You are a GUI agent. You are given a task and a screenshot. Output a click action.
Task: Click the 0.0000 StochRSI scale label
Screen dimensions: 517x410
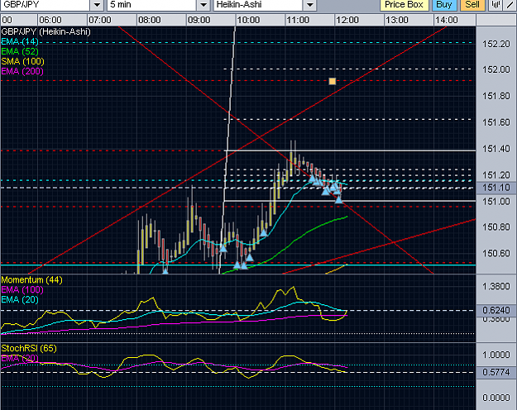tap(496, 398)
